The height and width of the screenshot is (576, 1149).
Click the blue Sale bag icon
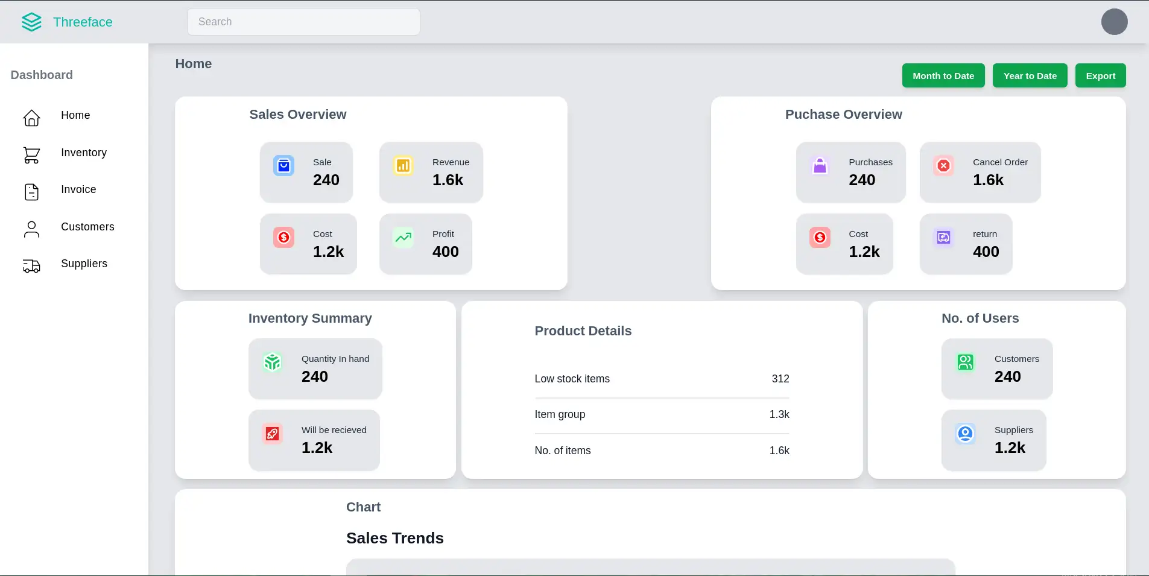point(283,166)
